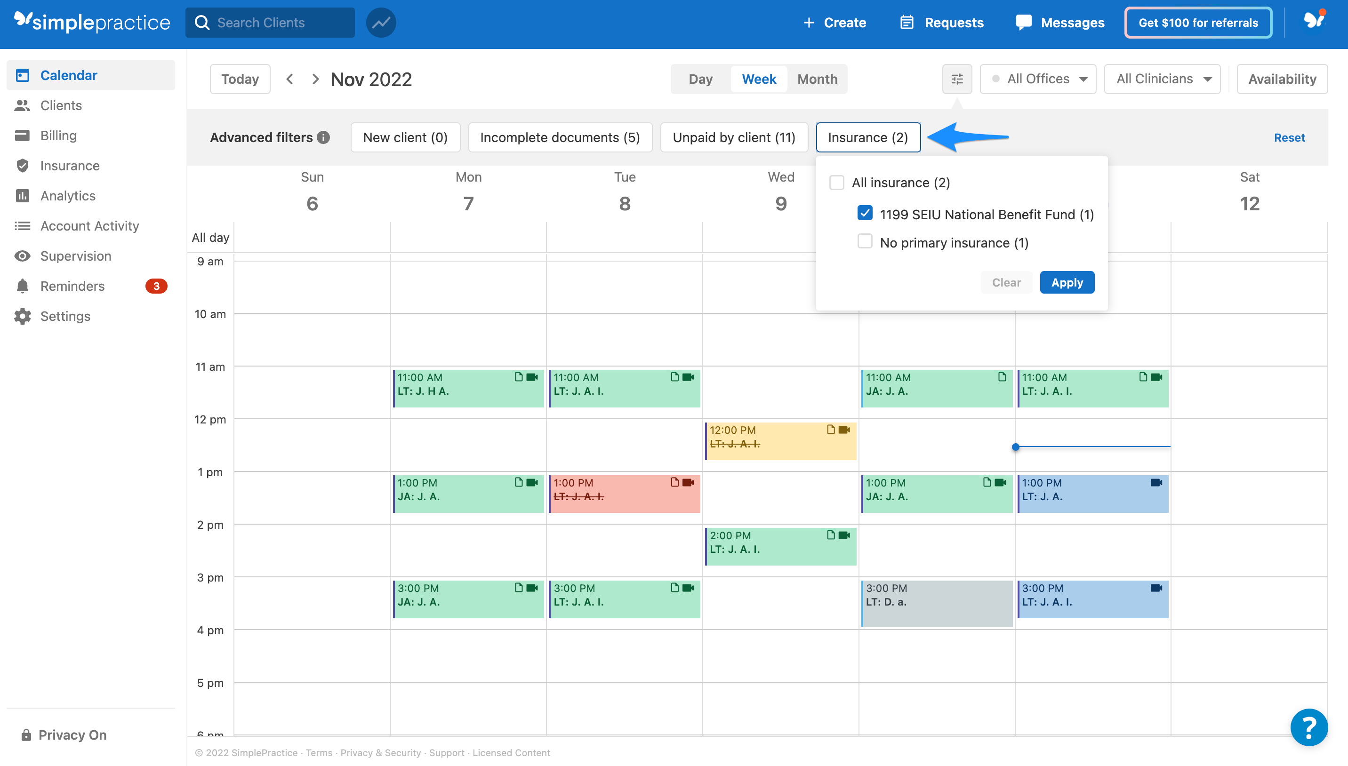Uncheck 1199 SEIU National Benefit Fund
The image size is (1348, 766).
pos(866,213)
